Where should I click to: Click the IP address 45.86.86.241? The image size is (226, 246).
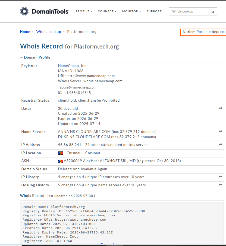(x=70, y=145)
